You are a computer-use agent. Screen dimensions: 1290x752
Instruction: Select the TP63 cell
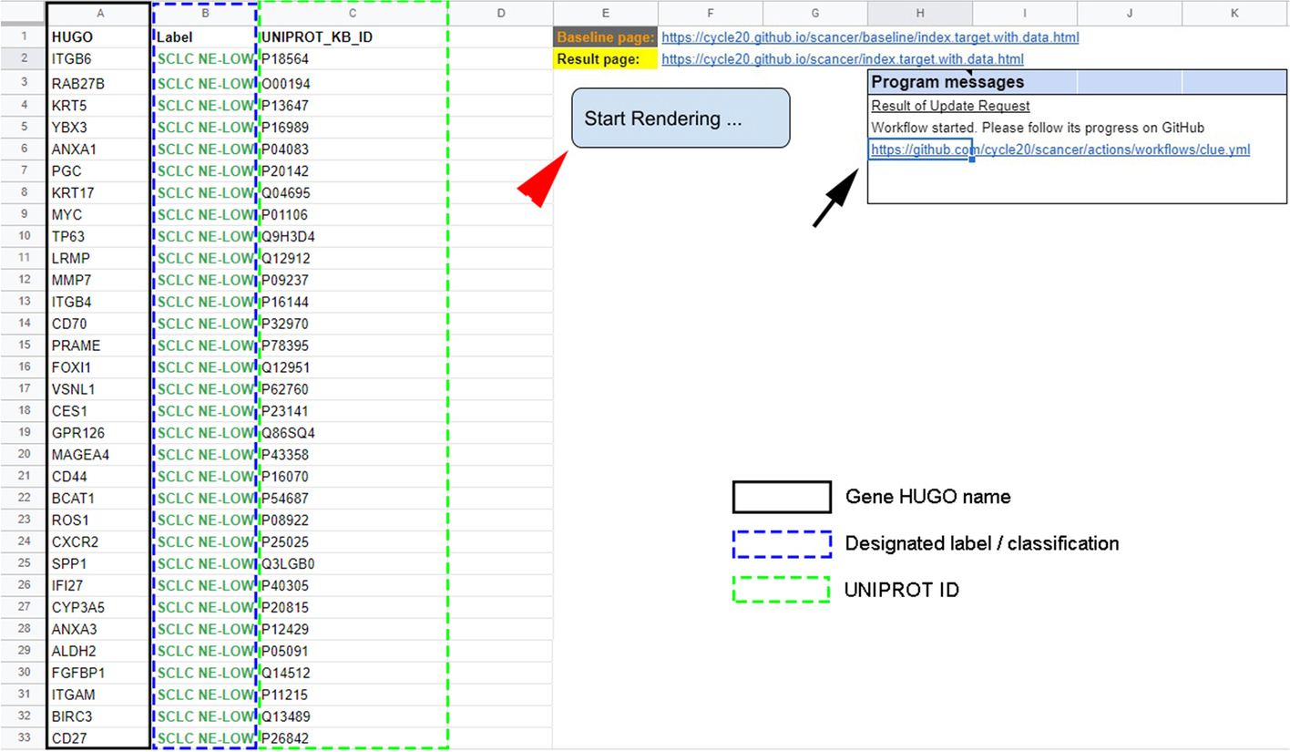pyautogui.click(x=98, y=236)
